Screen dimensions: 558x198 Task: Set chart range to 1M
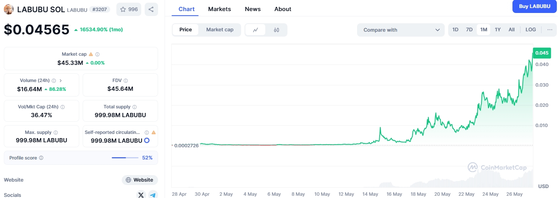[x=484, y=30]
